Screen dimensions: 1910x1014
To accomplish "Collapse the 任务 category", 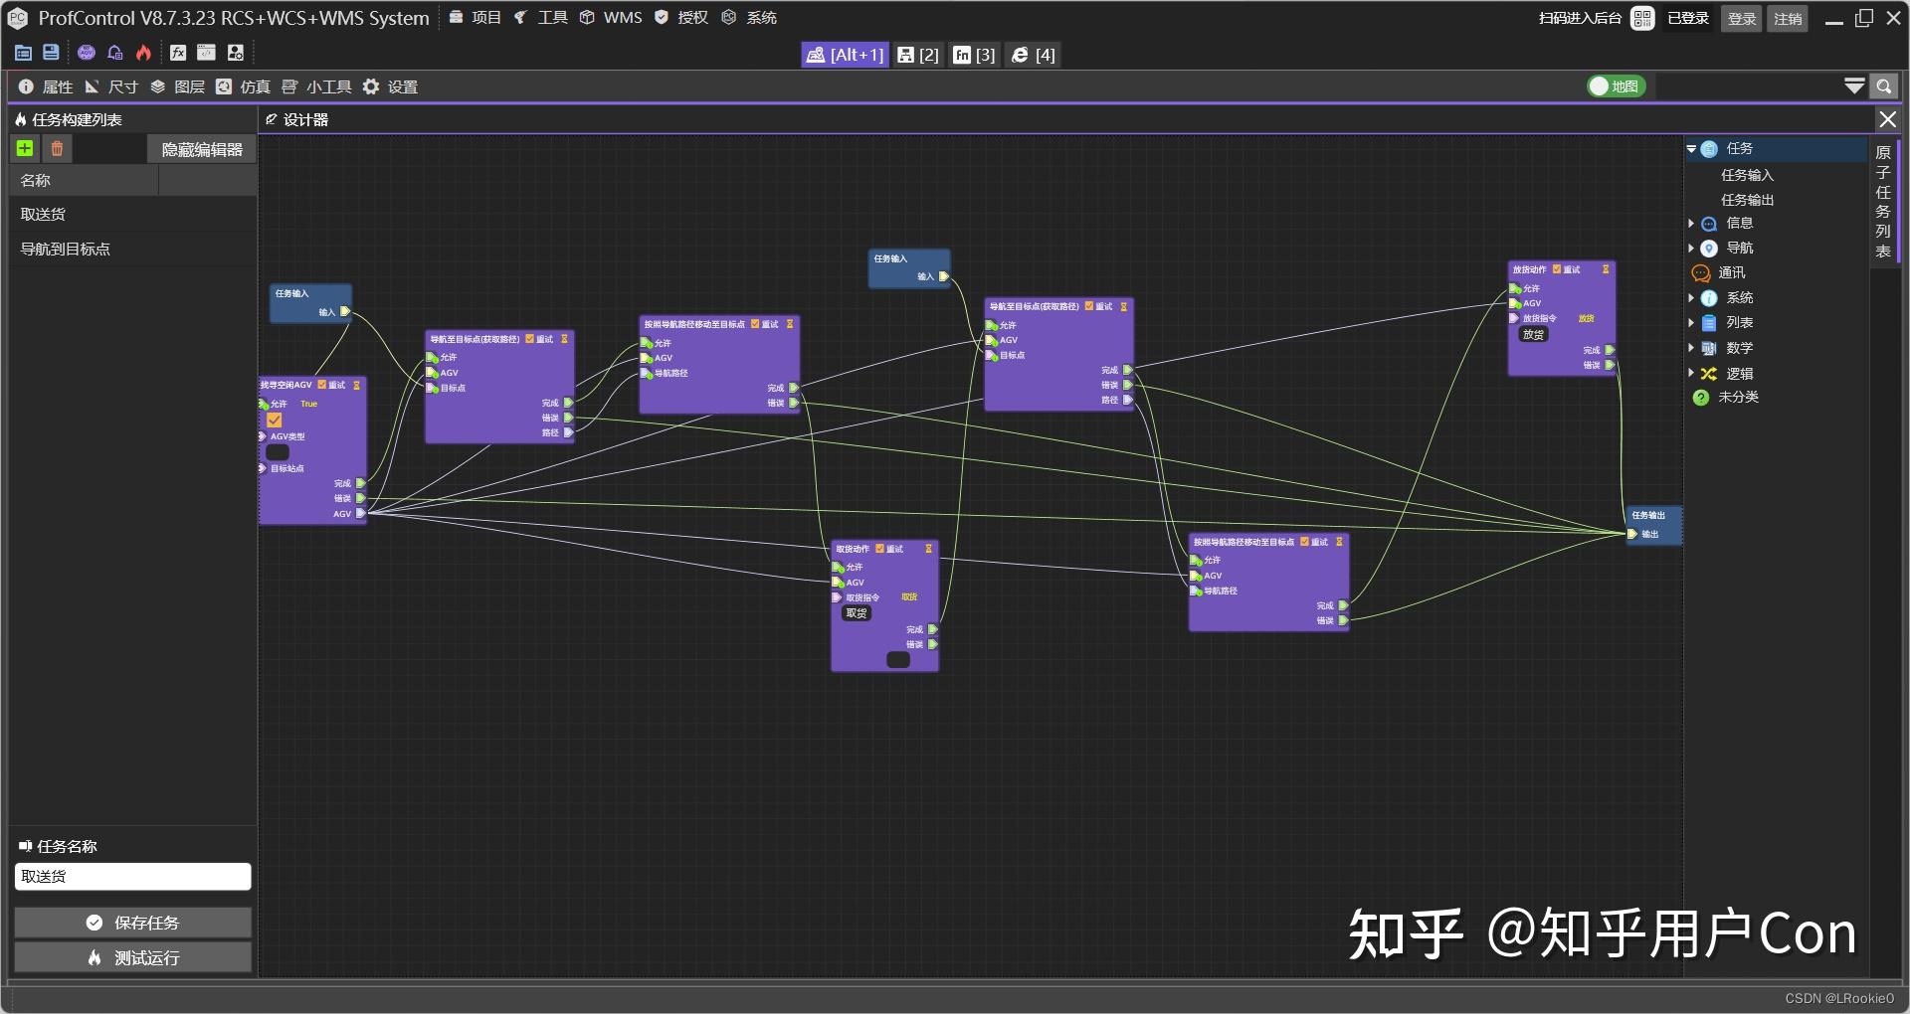I will point(1692,148).
